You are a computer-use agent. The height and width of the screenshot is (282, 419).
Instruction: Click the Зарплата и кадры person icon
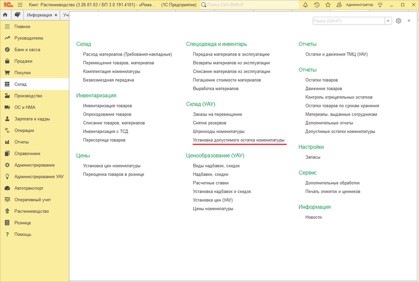click(7, 119)
